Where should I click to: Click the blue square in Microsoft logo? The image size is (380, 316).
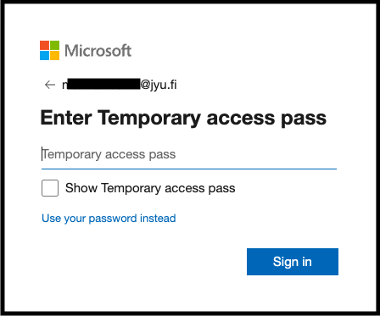pyautogui.click(x=44, y=56)
